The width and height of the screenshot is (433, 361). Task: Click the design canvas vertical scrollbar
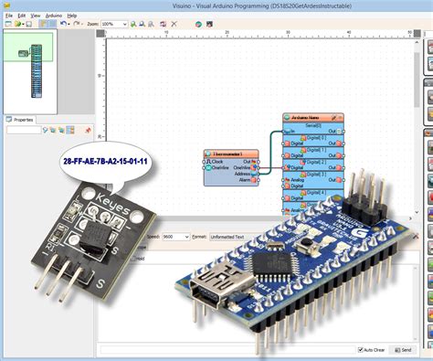(417, 127)
